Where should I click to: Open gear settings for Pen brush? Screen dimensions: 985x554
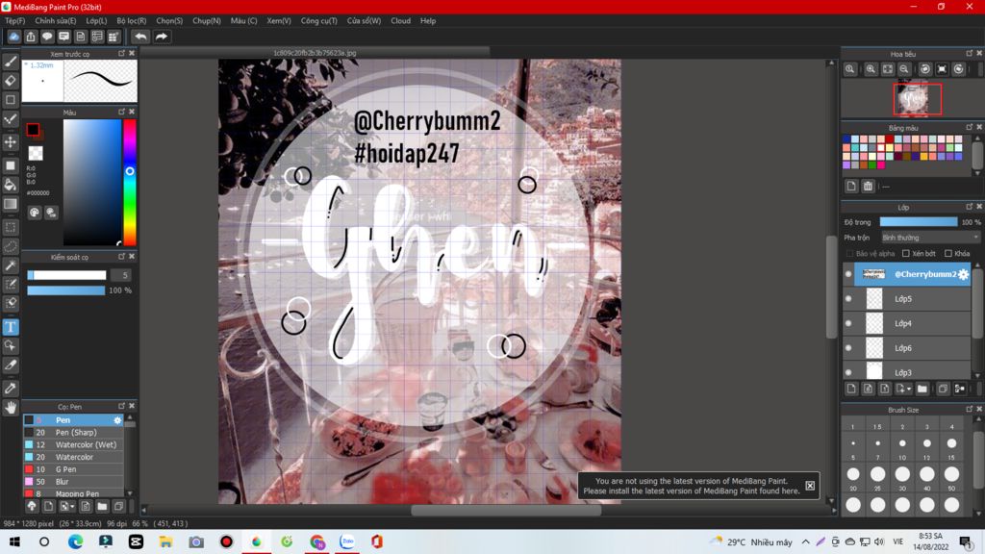pyautogui.click(x=117, y=420)
